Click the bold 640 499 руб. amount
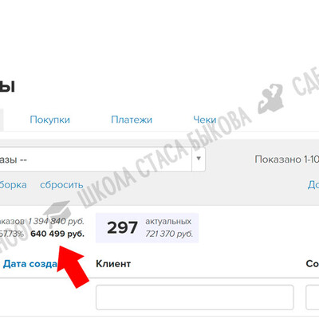 [57, 234]
